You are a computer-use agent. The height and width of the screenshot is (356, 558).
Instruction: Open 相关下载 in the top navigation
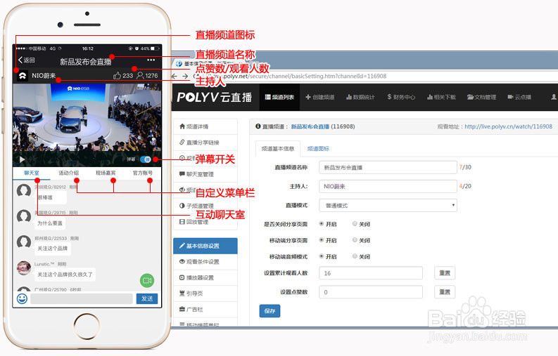441,97
